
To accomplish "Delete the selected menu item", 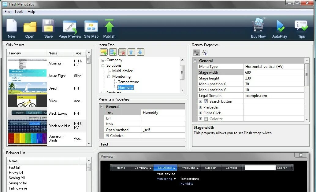I will [122, 52].
